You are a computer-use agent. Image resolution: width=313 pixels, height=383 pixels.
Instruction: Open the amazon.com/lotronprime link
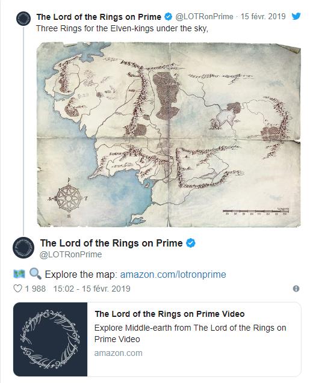tap(173, 274)
